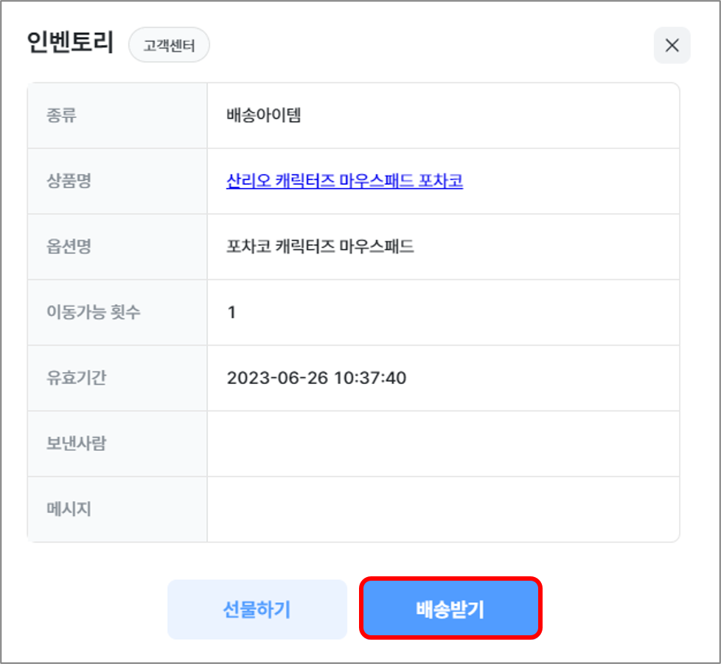Select the 상품명 row label
Screen dimensions: 721x664
(69, 181)
